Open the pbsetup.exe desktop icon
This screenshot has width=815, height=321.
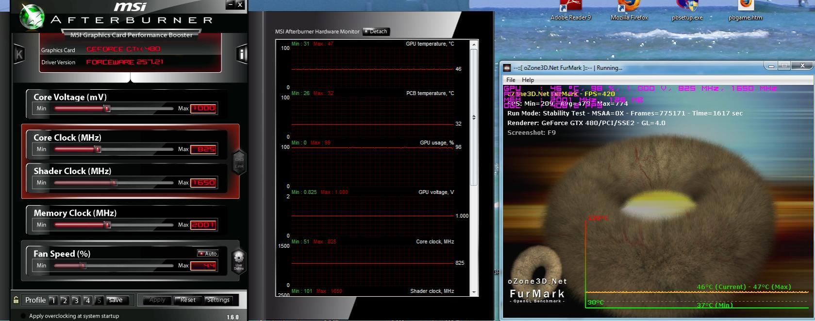tap(687, 10)
